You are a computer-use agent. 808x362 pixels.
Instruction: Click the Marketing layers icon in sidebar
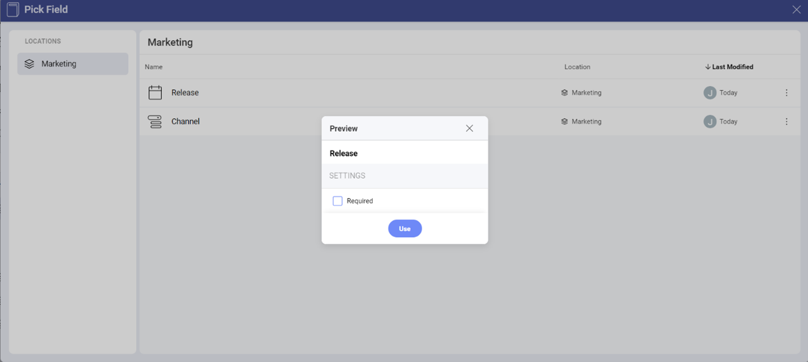pyautogui.click(x=29, y=64)
